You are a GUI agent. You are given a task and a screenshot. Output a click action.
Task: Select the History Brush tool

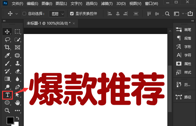click(7, 71)
